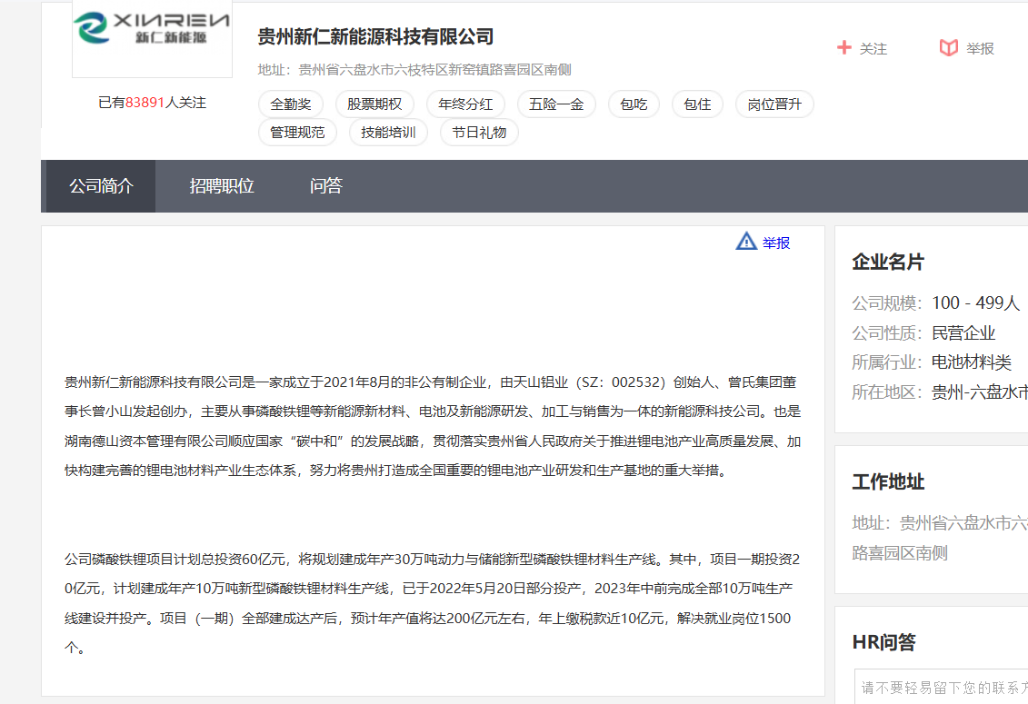Open the Xinren company logo
Viewport: 1028px width, 704px height.
(x=152, y=39)
